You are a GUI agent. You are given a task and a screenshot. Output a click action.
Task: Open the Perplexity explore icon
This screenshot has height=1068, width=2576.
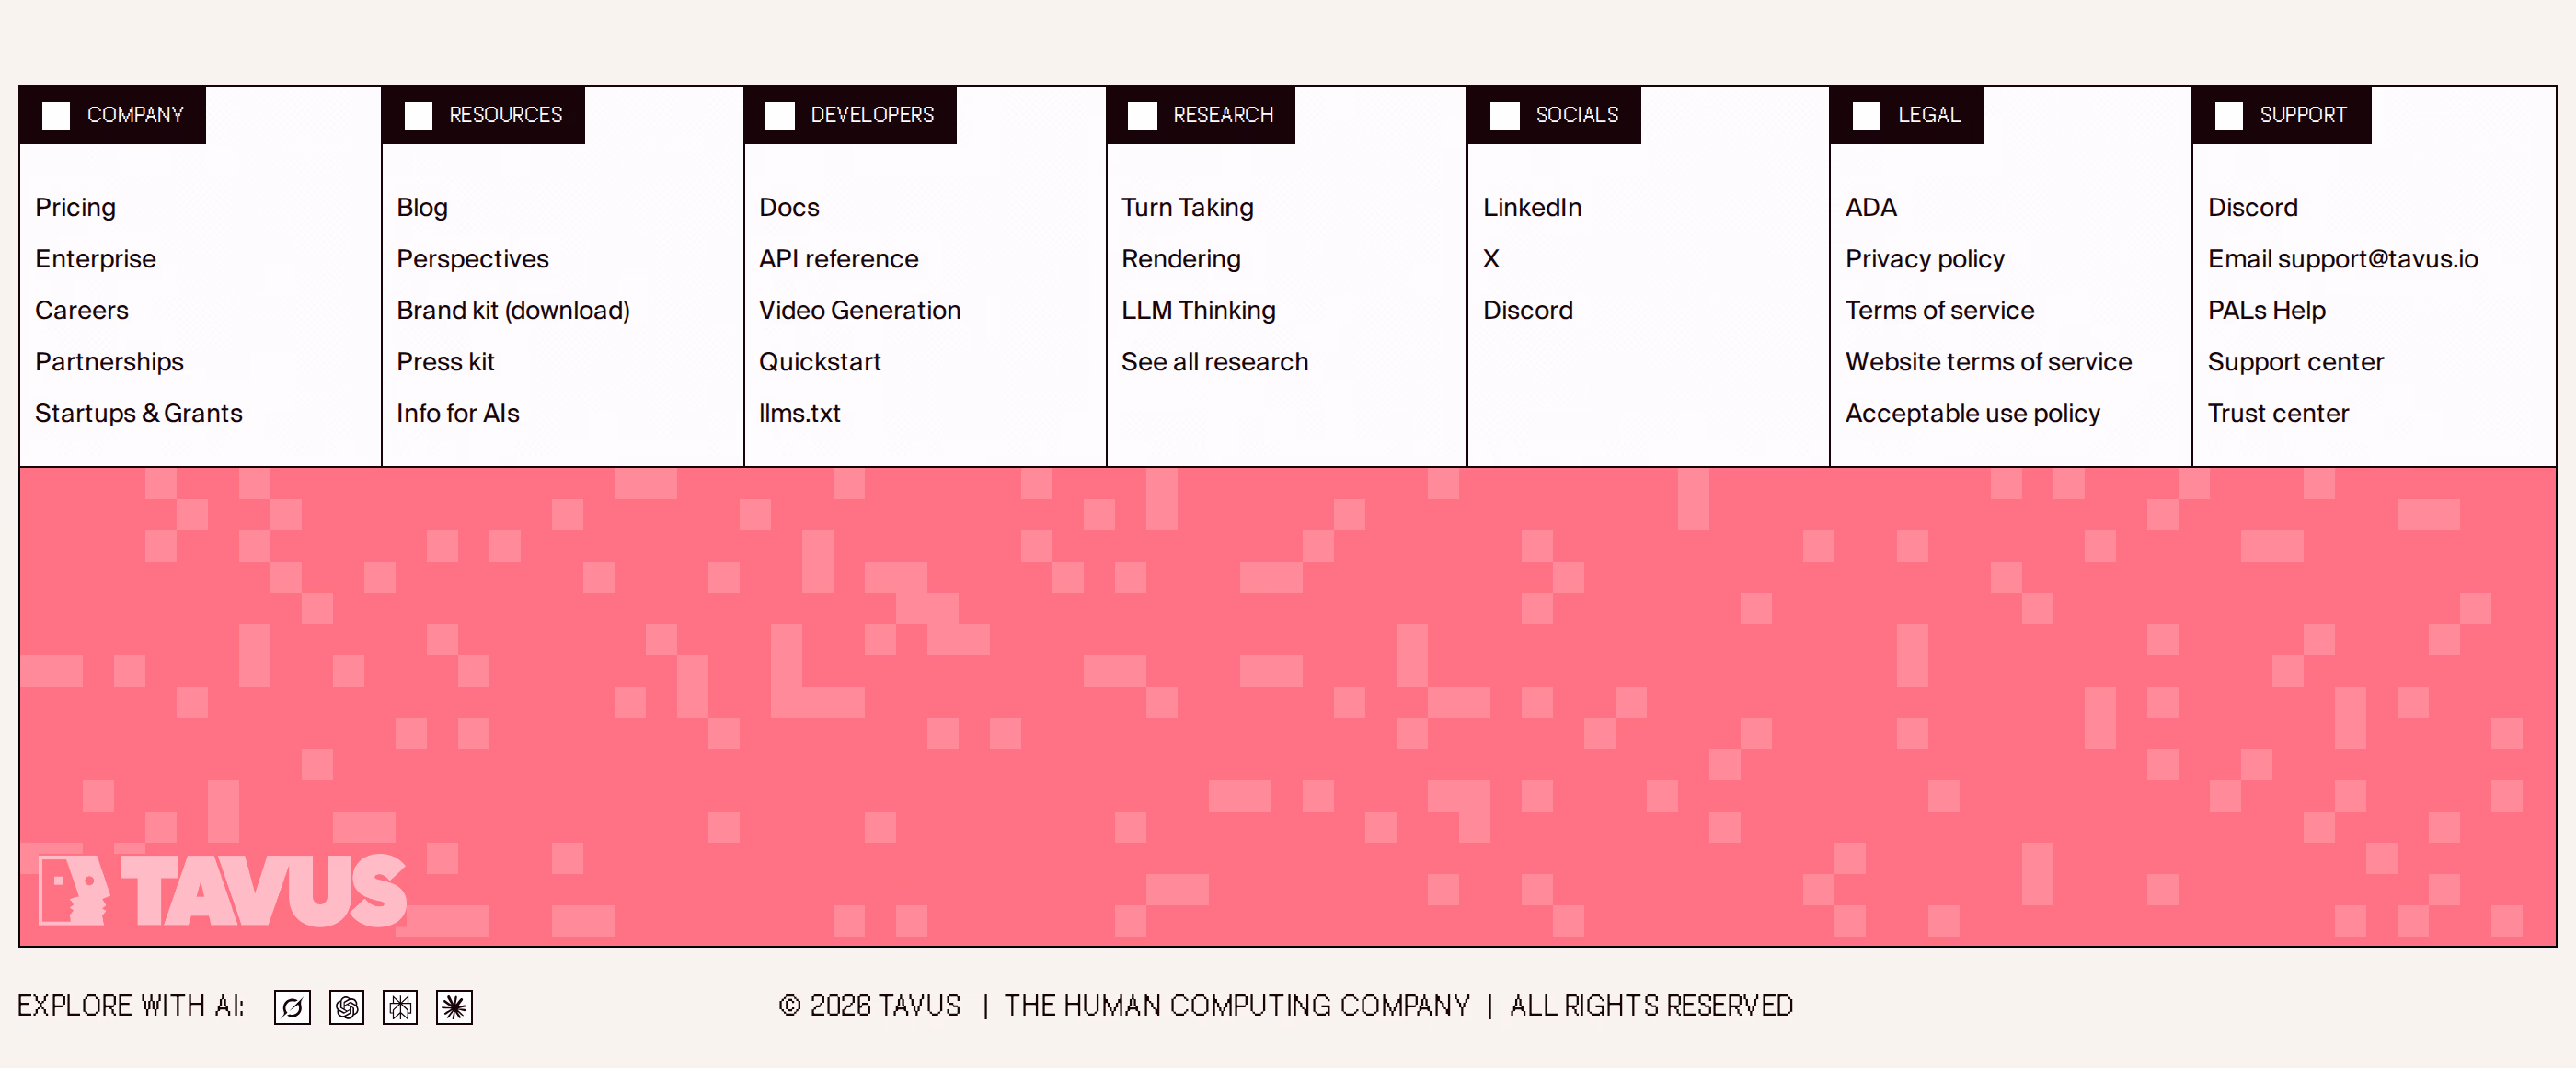400,1006
